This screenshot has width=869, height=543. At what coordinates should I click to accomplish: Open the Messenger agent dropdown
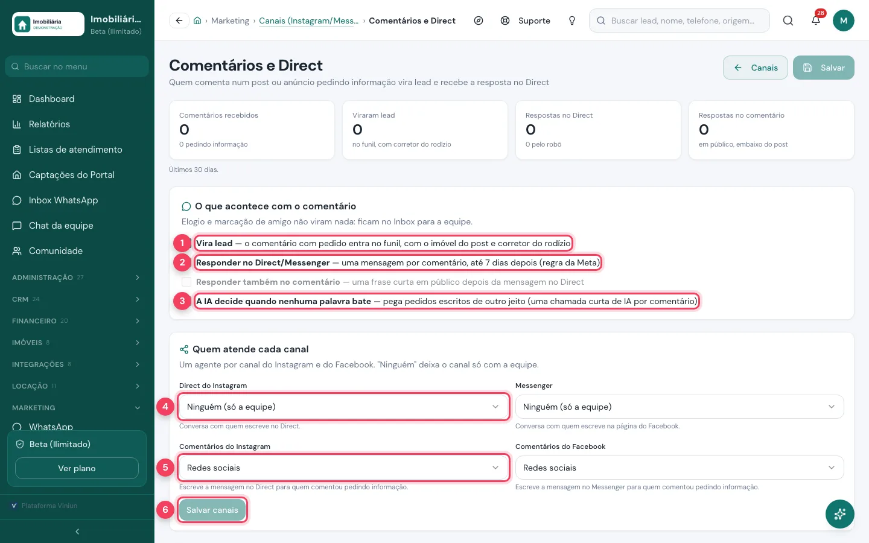tap(680, 407)
